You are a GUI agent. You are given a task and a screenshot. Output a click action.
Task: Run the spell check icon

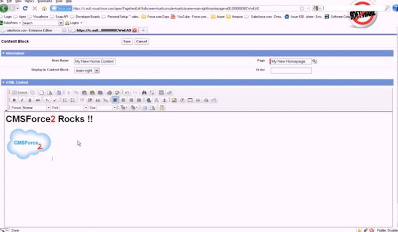(117, 92)
